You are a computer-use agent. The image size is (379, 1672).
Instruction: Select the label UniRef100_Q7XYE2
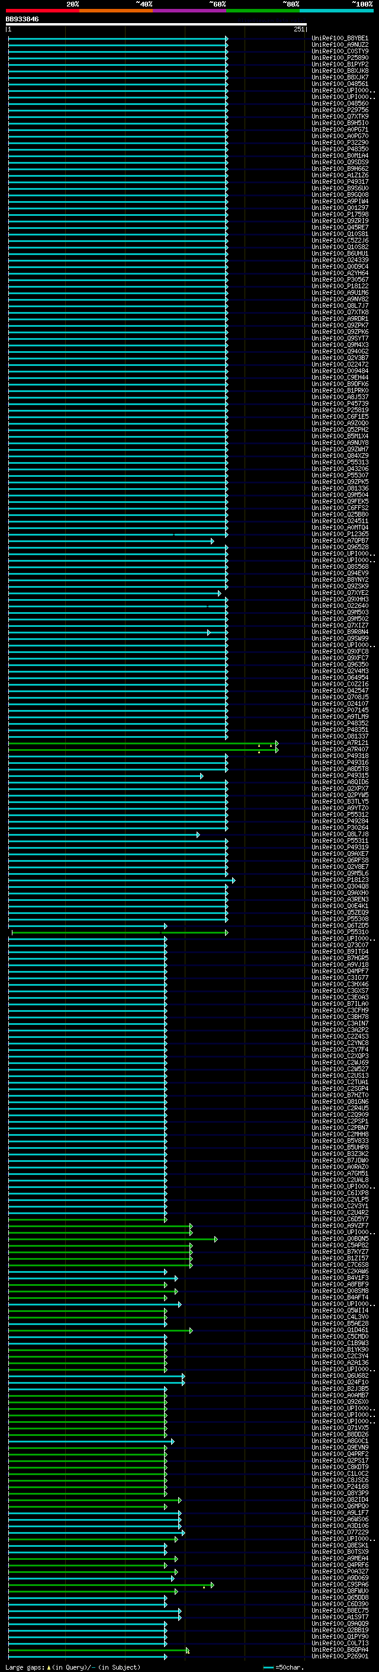340,593
